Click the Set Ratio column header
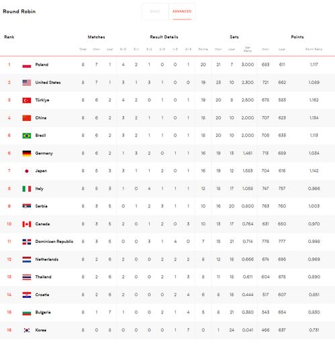 coord(248,49)
